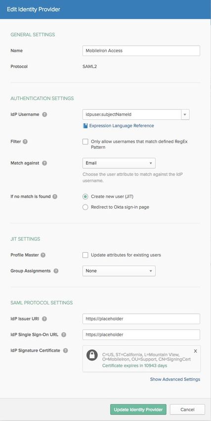The image size is (211, 421).
Task: Show help for Profile Master setting
Action: point(43,255)
